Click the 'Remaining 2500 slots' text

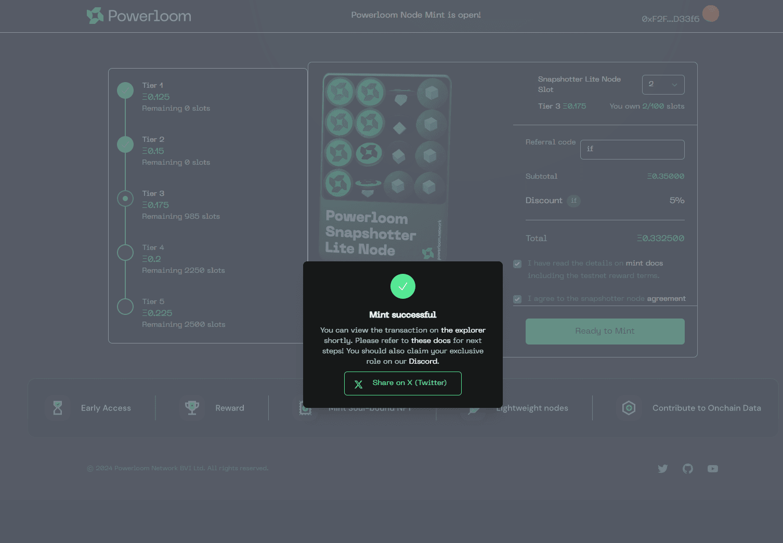(184, 325)
